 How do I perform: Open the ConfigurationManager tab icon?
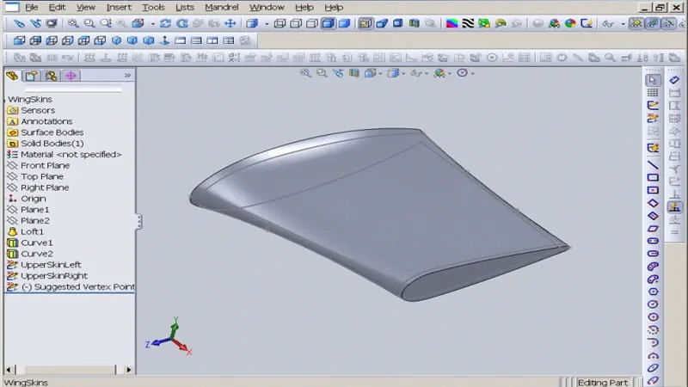pyautogui.click(x=51, y=76)
